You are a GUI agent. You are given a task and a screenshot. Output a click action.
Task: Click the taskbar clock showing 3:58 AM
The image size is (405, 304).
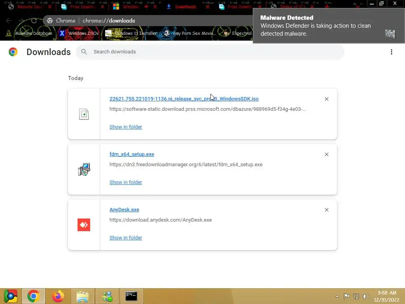387,296
